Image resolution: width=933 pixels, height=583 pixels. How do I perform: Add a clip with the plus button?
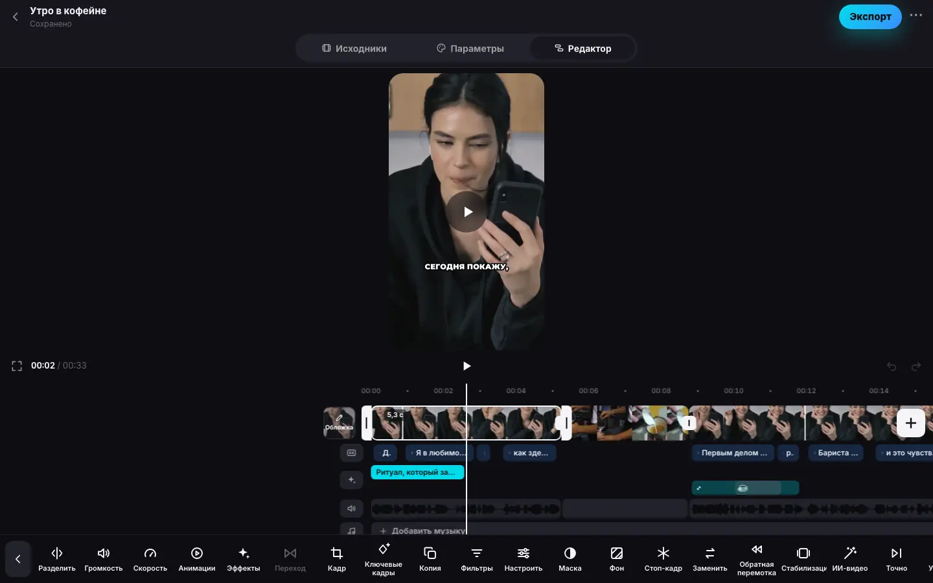click(x=910, y=423)
